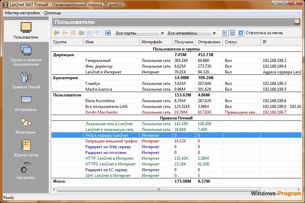This screenshot has height=203, width=305.
Task: Click the remove user toolbar icon
Action: click(65, 33)
